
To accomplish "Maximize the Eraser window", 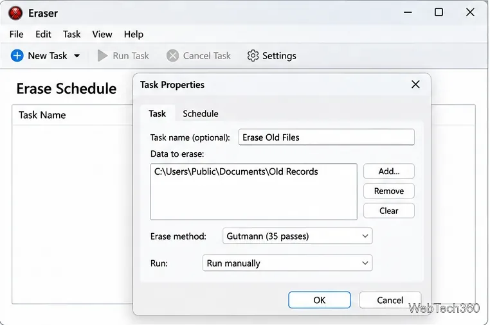I will point(439,12).
